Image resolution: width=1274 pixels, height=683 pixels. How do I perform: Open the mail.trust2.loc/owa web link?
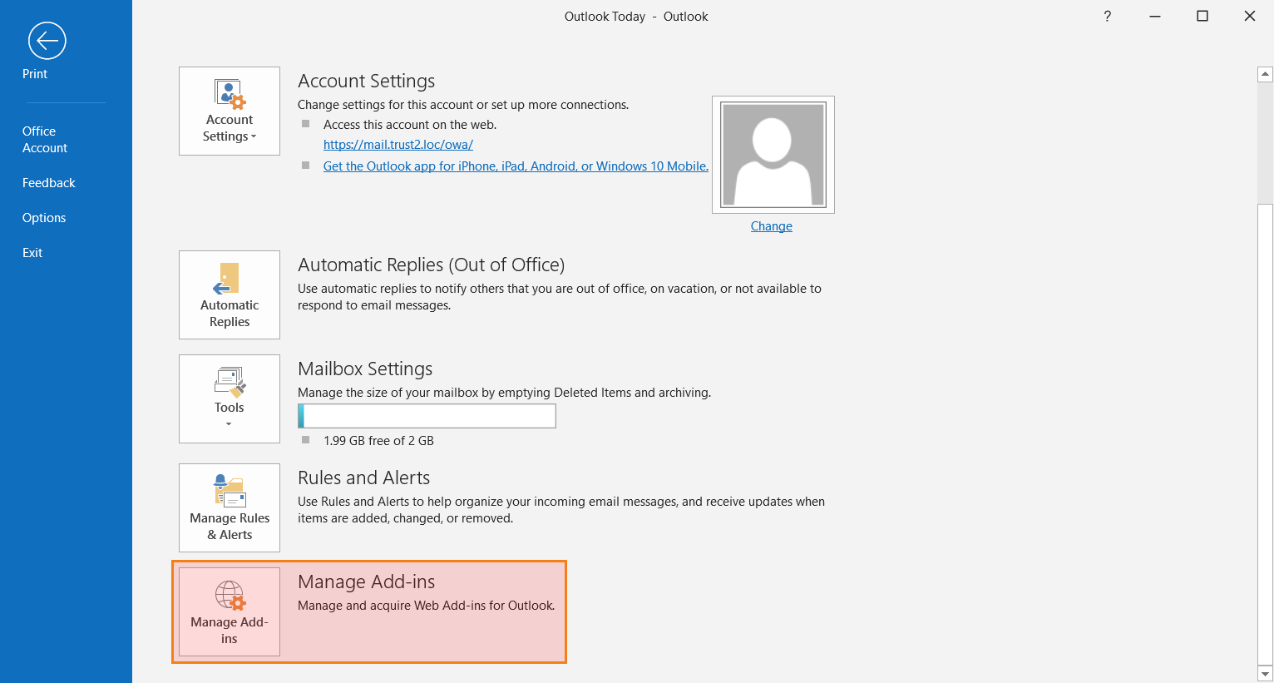398,145
